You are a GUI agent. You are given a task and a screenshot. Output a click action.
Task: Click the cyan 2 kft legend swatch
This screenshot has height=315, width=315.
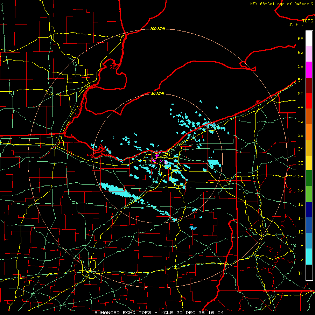(309, 257)
